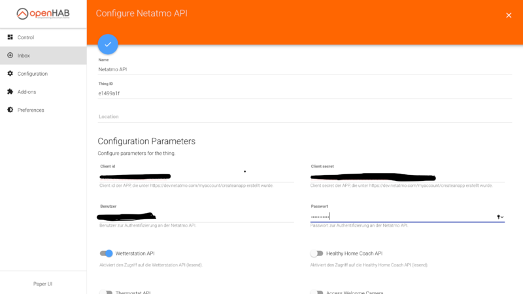Click the Configuration gear icon
This screenshot has width=523, height=294.
click(x=10, y=74)
